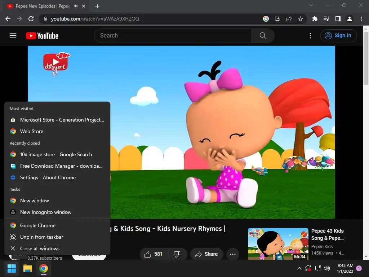Open the YouTube hamburger guide menu
This screenshot has width=369, height=277.
click(x=13, y=36)
